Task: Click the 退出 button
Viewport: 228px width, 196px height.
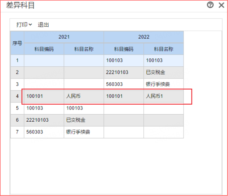Action: pos(43,25)
